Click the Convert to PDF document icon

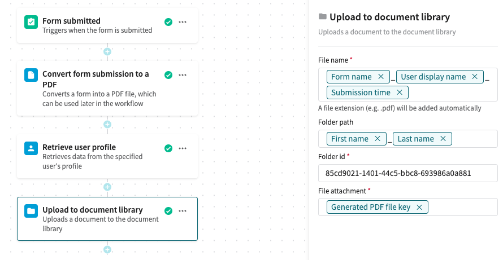(x=31, y=75)
